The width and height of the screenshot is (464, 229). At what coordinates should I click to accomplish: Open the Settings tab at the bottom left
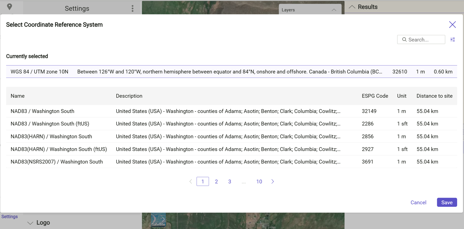coord(9,216)
